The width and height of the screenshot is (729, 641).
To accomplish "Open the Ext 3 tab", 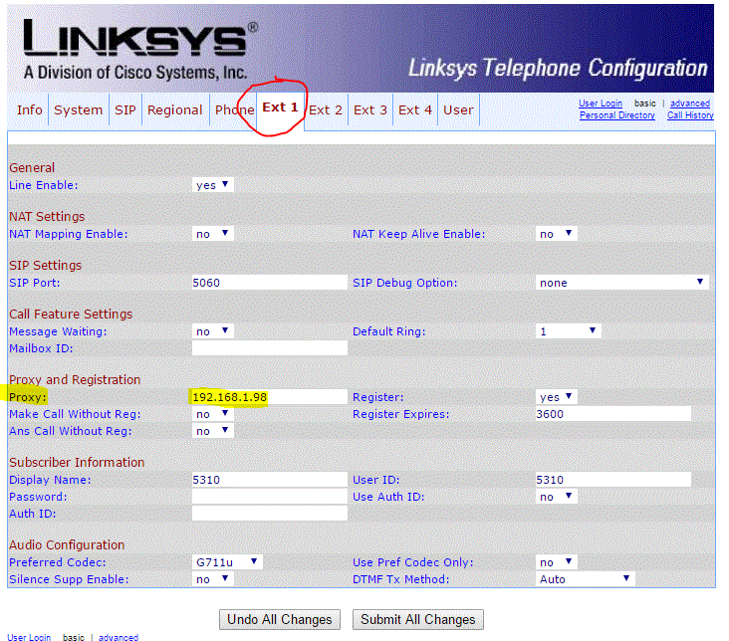I will pos(370,110).
